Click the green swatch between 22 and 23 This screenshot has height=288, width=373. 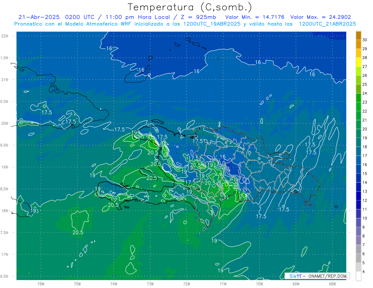(358, 107)
